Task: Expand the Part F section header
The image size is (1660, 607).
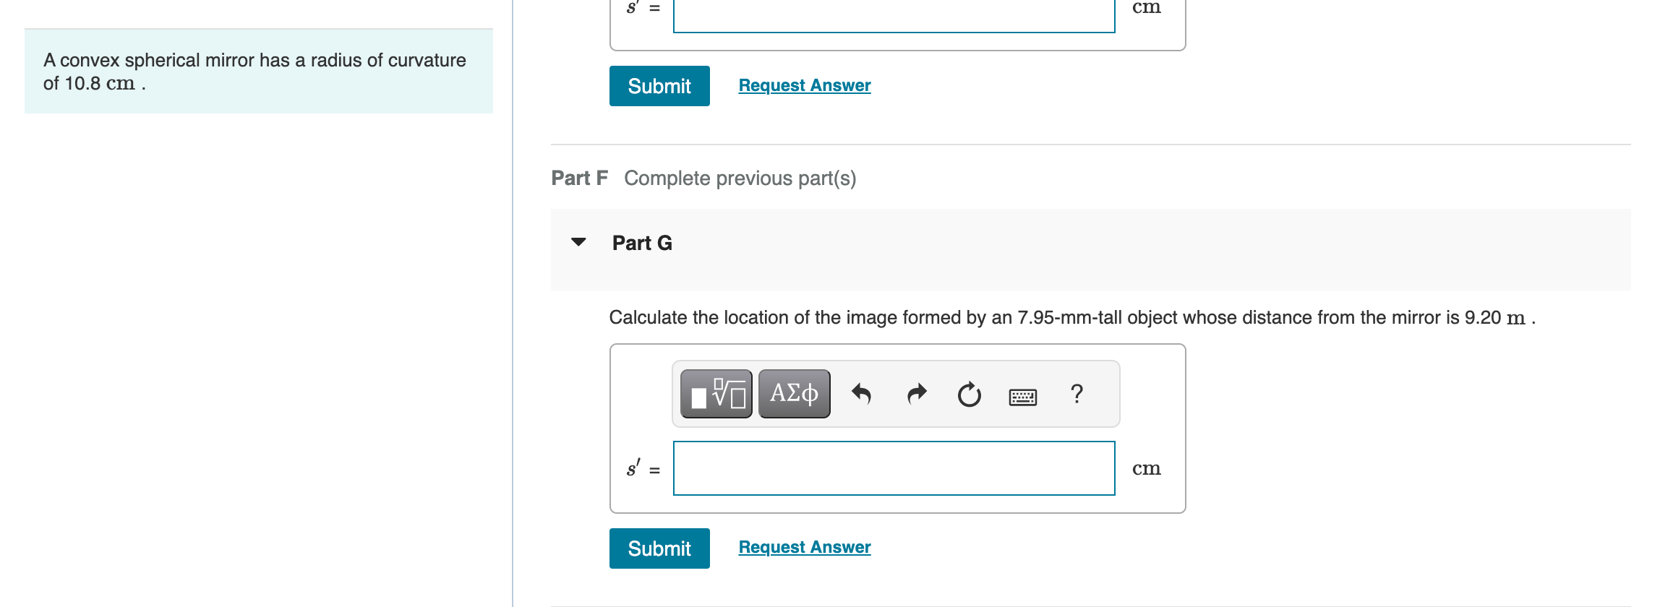Action: pyautogui.click(x=579, y=178)
